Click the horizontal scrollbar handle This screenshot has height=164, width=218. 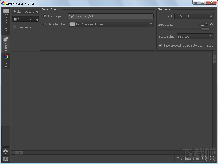19,152
